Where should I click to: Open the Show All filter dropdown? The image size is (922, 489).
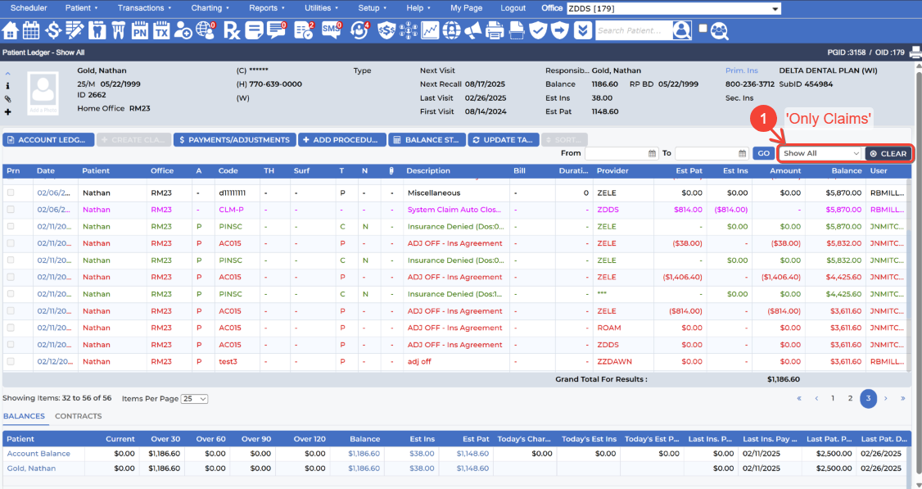[820, 152]
